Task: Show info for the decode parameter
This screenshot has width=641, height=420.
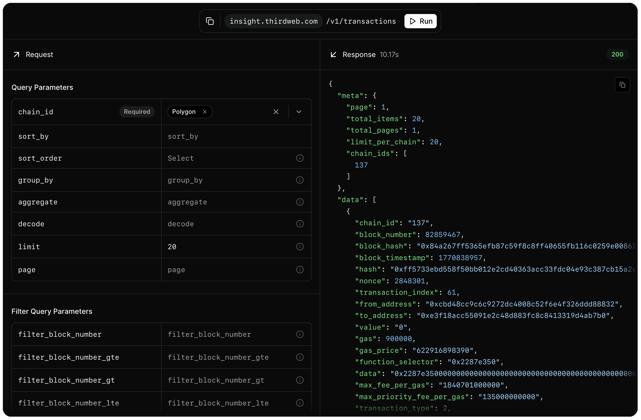Action: [x=300, y=224]
